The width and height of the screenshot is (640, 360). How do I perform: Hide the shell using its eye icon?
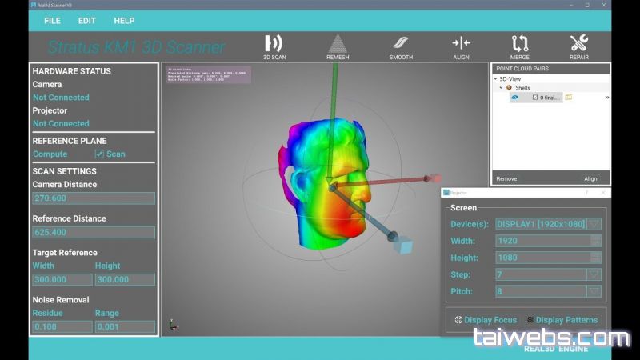tap(516, 98)
